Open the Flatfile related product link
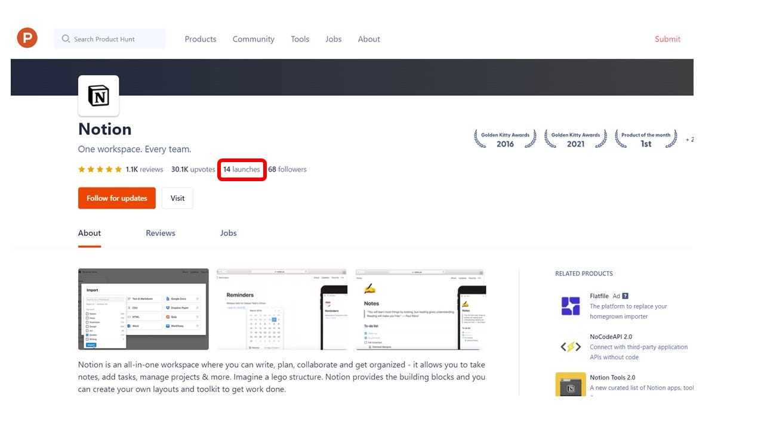The image size is (764, 429). pos(599,296)
